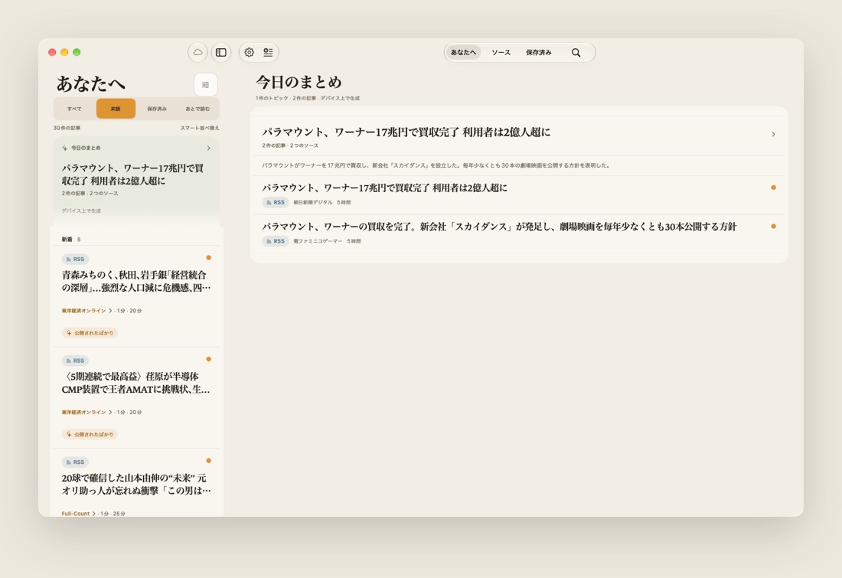
Task: Open the filter sliders button beside あなたへ
Action: [x=206, y=84]
